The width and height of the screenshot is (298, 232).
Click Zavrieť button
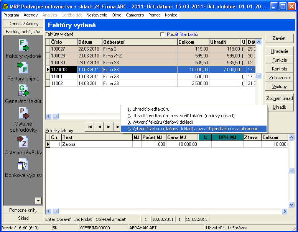[x=279, y=38]
